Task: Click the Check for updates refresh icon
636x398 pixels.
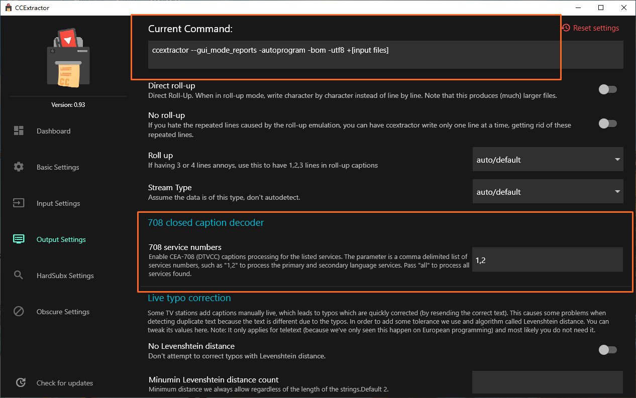Action: [x=21, y=383]
